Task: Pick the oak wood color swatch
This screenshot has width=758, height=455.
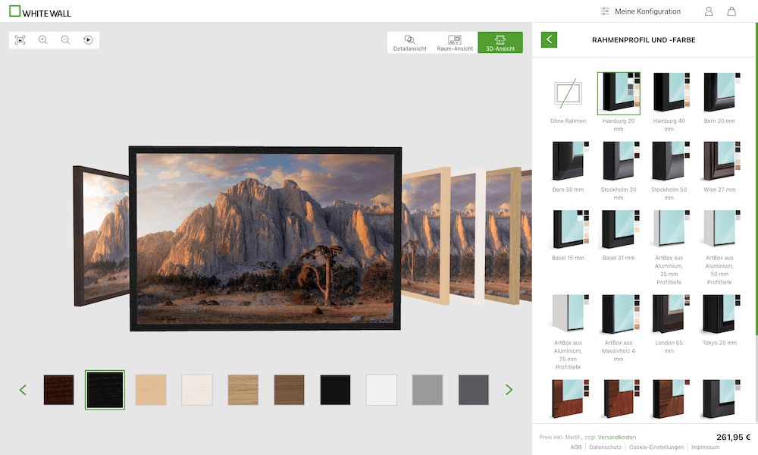Action: pyautogui.click(x=243, y=390)
